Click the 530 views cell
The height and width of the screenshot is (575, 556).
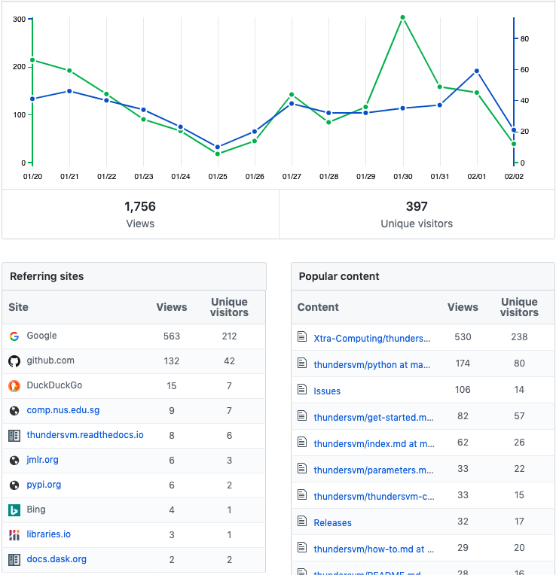pos(463,337)
